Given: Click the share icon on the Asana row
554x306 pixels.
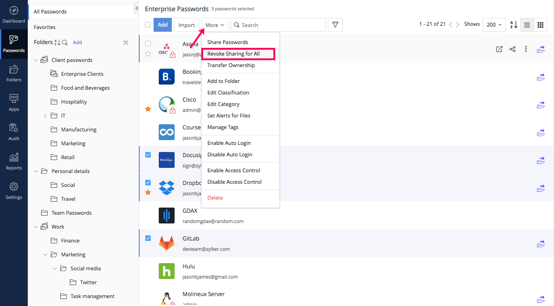Looking at the screenshot, I should 513,49.
